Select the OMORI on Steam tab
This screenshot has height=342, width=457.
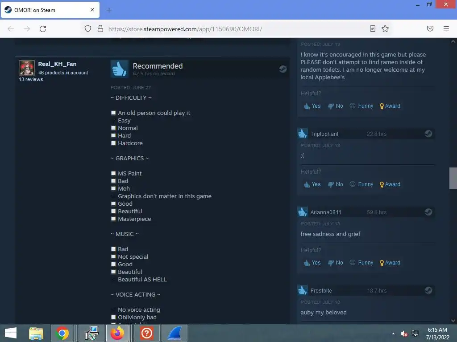[50, 10]
